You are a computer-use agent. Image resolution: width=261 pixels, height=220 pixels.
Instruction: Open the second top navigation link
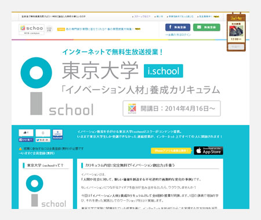coord(159,17)
